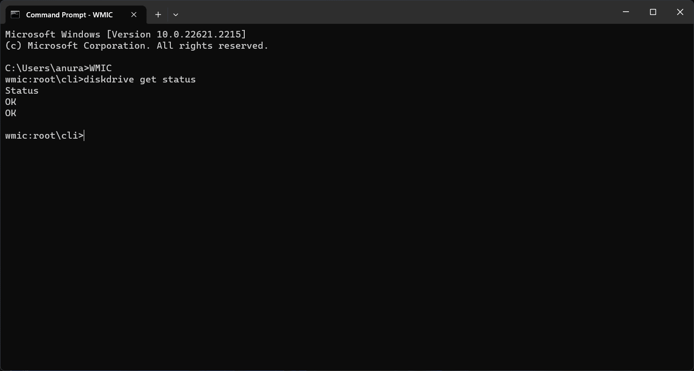This screenshot has width=694, height=371.
Task: Click the tab close X icon
Action: [x=134, y=15]
